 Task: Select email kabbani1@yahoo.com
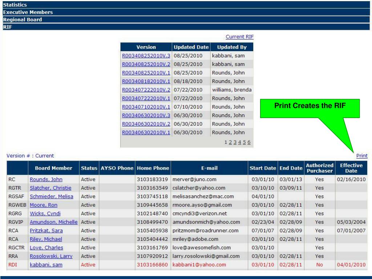199,265
